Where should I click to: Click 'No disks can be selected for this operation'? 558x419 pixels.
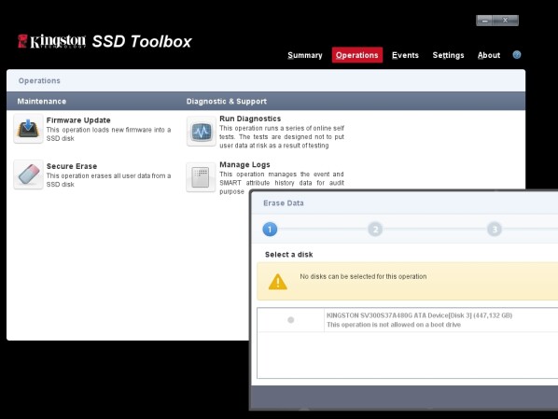click(363, 276)
